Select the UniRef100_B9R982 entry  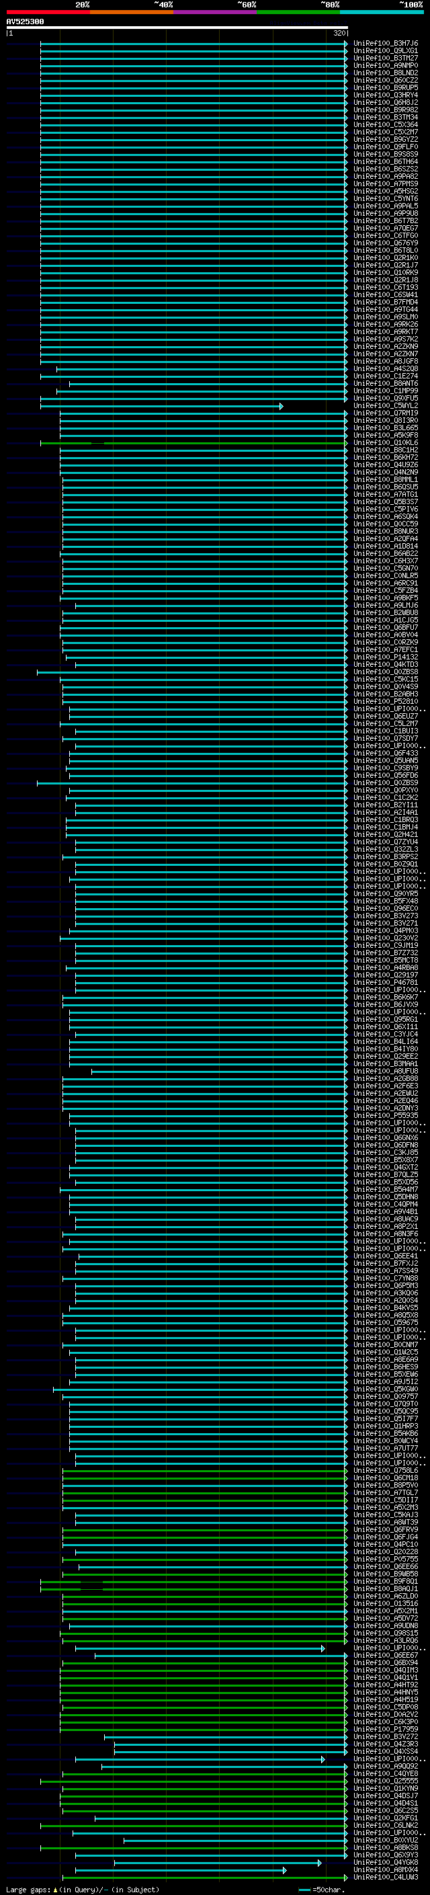coord(386,110)
